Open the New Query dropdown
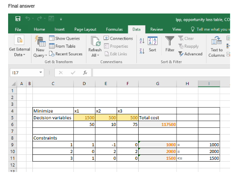Screen dimensions: 244x176 (x=40, y=53)
